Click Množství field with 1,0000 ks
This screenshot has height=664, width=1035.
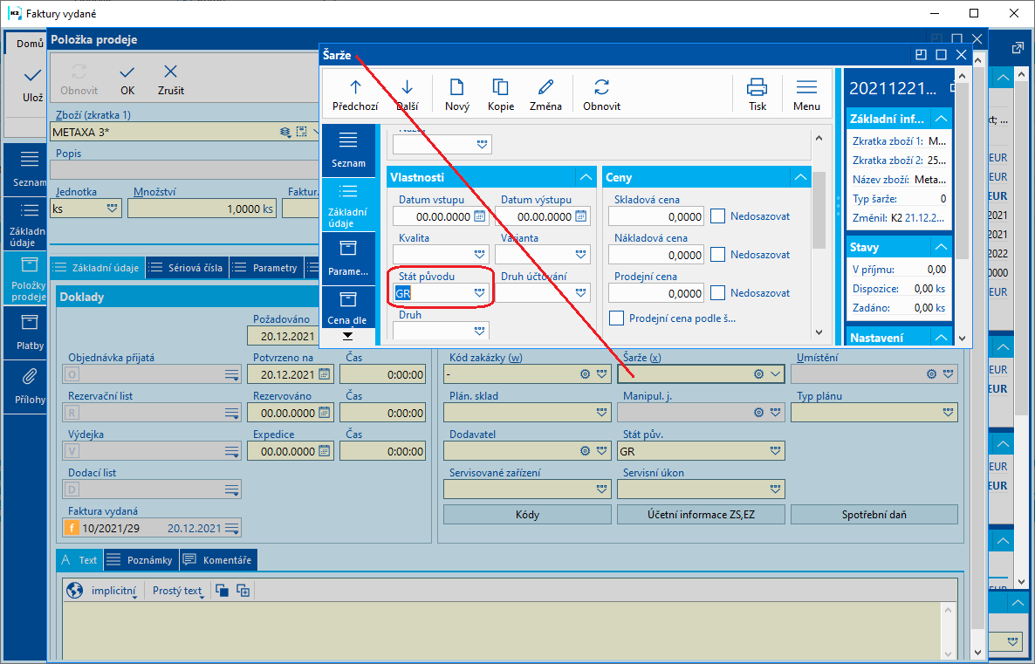tap(202, 209)
